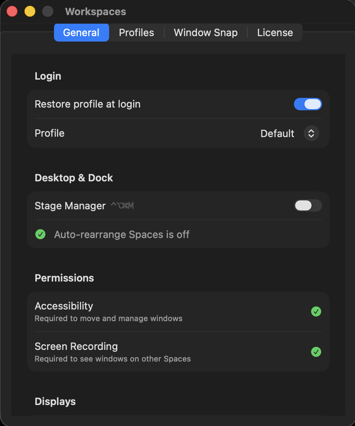Disable Restore profile at login switch
The width and height of the screenshot is (355, 426).
click(x=308, y=104)
